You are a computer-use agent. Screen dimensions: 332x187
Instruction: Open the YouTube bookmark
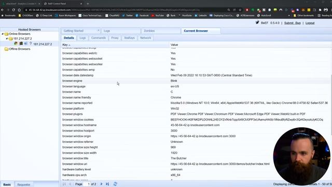click(158, 16)
